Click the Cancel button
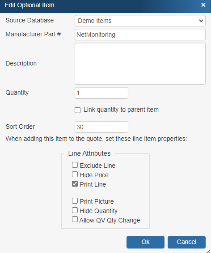 (x=186, y=242)
